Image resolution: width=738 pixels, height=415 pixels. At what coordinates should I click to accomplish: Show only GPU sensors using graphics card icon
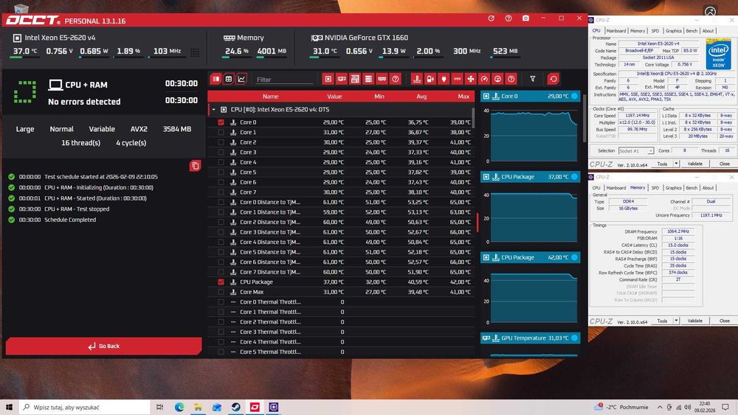click(342, 79)
